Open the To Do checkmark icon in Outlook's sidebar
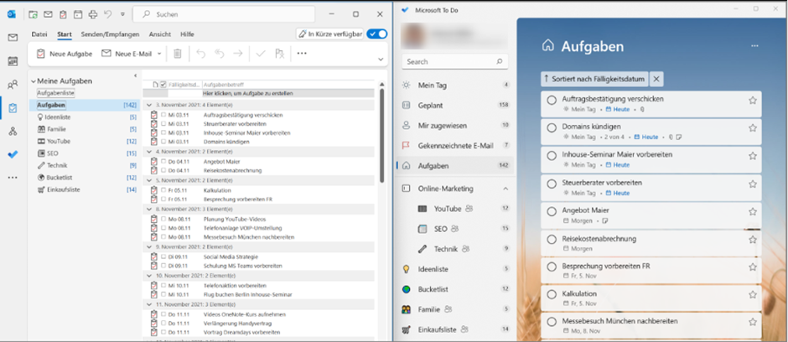Image resolution: width=788 pixels, height=342 pixels. [x=13, y=155]
